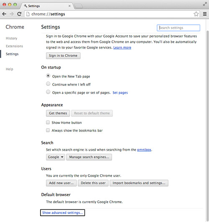Image resolution: width=209 pixels, height=222 pixels.
Task: Open the Google search engine dropdown
Action: pos(56,157)
